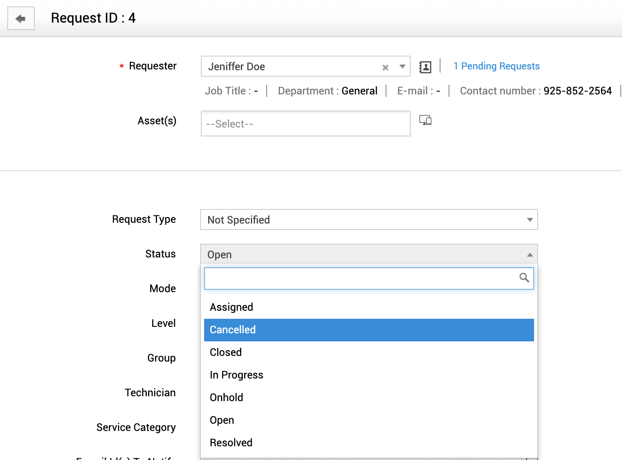The height and width of the screenshot is (460, 622).
Task: Click the Request ID : 4 title
Action: pos(94,18)
